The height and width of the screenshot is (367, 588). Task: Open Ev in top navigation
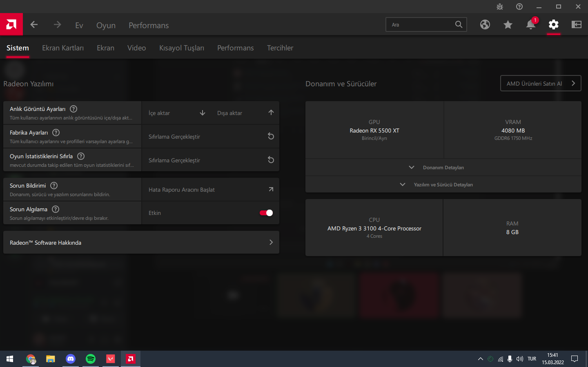tap(79, 25)
